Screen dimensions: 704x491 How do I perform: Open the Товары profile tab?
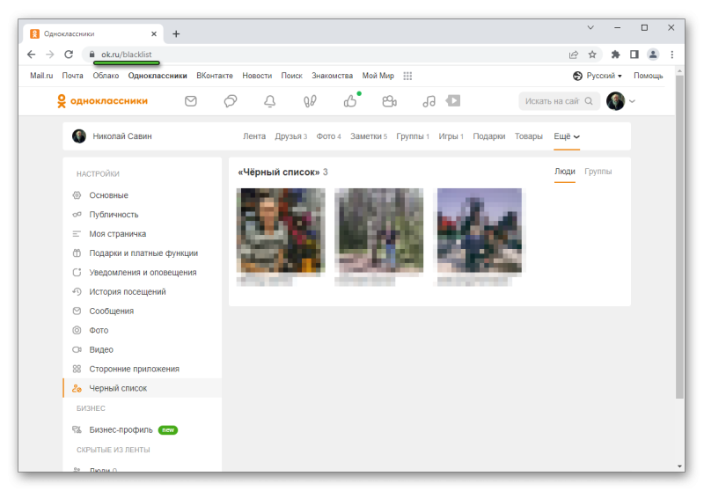[x=529, y=136]
